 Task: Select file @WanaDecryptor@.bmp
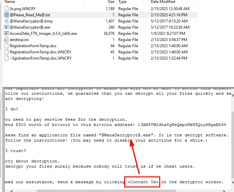click(x=31, y=21)
